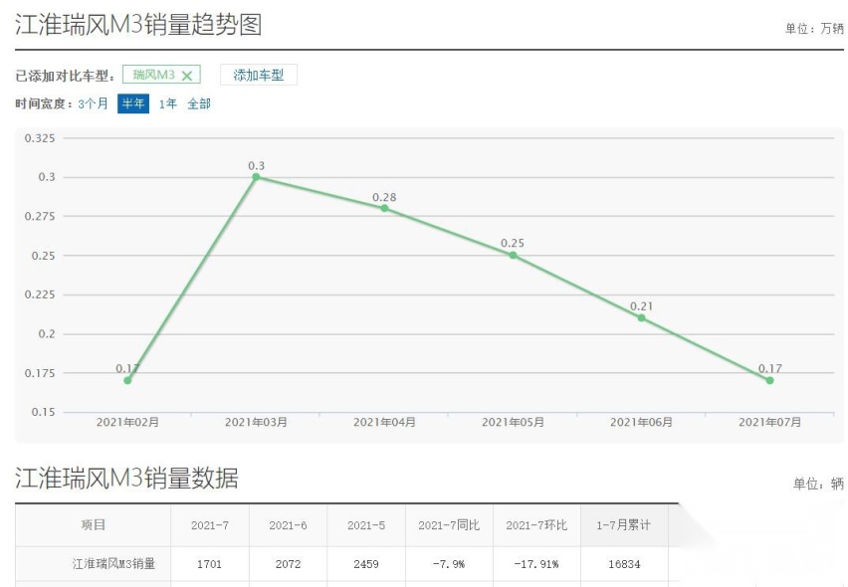Click the 添加车型 button
This screenshot has width=848, height=587.
(259, 76)
